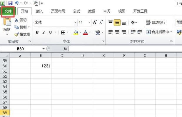Toggle Italic formatting
Screen dimensions: 182x117
click(x=44, y=32)
